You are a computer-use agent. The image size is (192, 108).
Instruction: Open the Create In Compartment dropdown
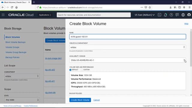(127, 47)
